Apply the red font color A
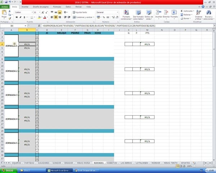 (x=45, y=17)
